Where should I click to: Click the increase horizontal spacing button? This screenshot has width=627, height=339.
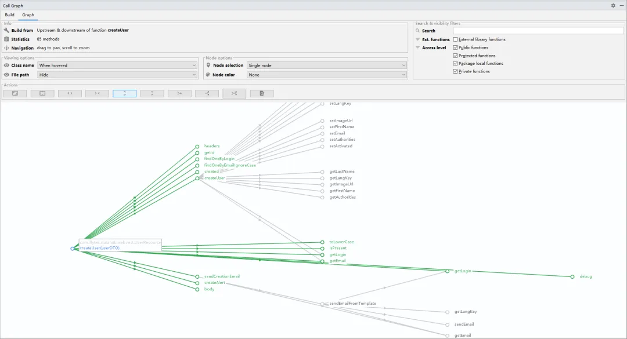point(70,93)
